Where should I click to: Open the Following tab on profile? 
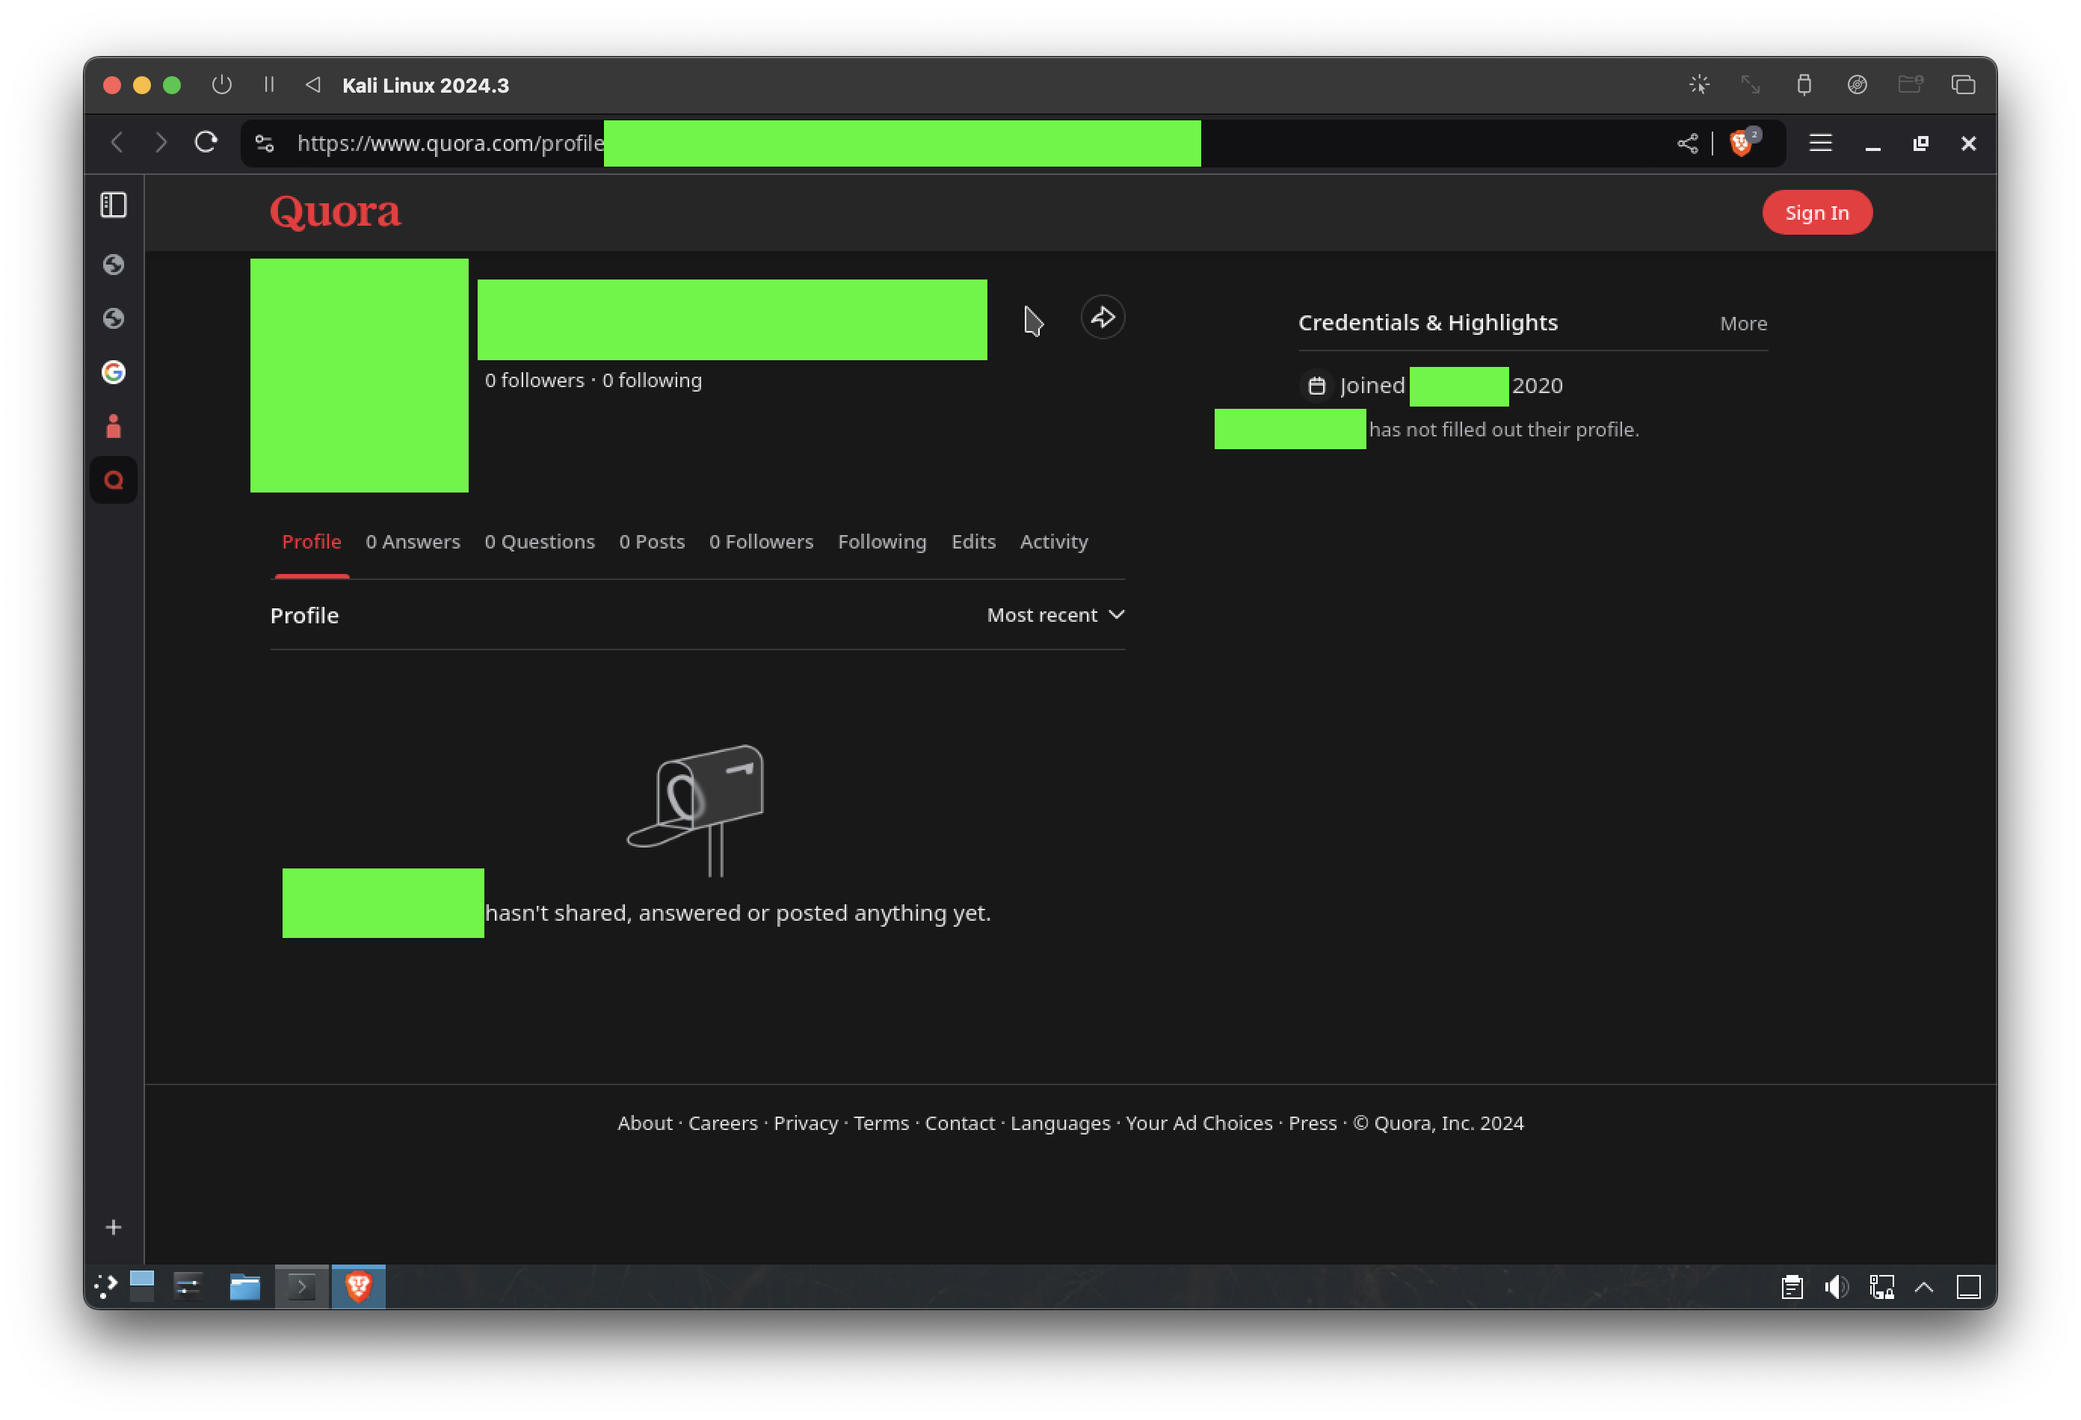click(881, 541)
